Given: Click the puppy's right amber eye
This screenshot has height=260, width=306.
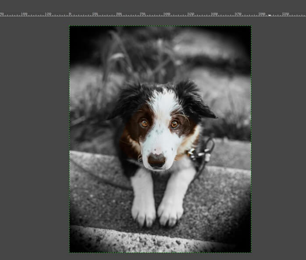Looking at the screenshot, I should click(x=174, y=124).
